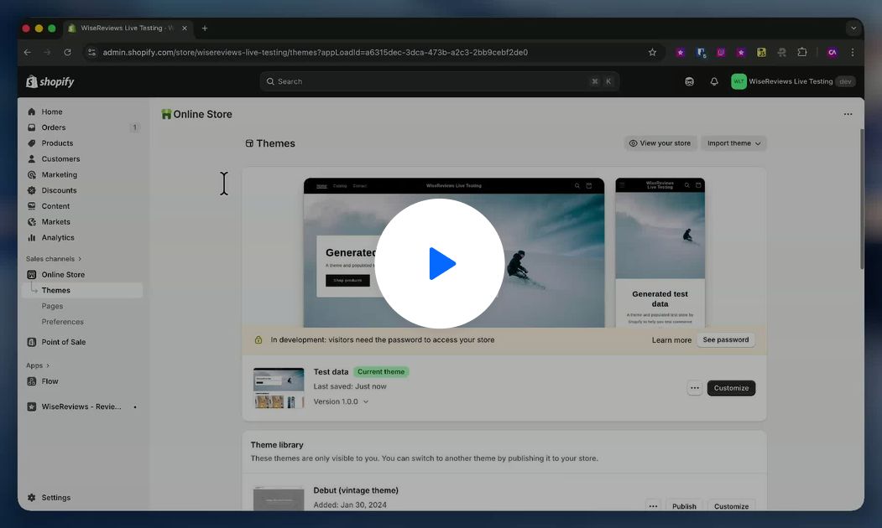Click the Shopify logo

[50, 81]
